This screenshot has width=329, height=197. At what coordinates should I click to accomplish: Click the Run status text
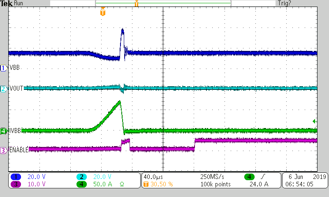(19, 3)
